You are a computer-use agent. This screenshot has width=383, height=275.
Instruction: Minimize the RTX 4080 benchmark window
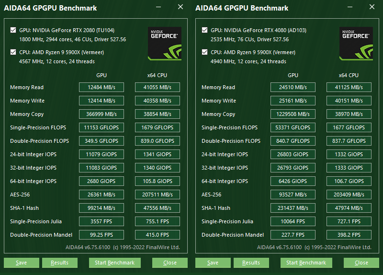(350, 7)
